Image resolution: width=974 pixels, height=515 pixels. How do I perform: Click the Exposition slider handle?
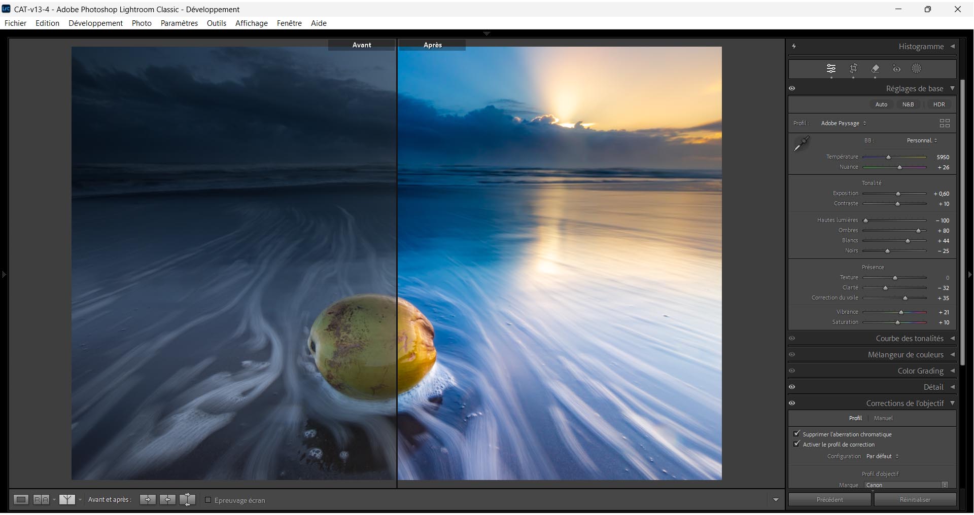[898, 194]
